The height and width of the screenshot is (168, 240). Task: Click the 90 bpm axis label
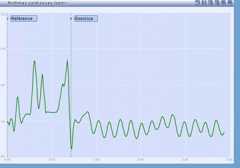[x=2, y=85]
